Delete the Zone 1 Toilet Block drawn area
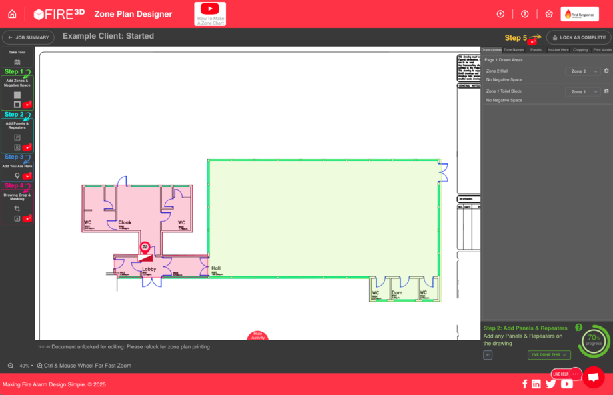Viewport: 613px width, 395px height. tap(606, 91)
